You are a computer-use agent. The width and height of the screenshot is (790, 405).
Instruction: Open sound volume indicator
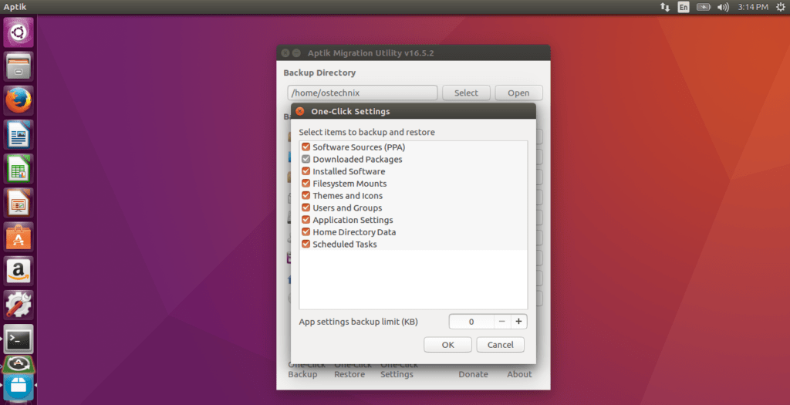[723, 7]
